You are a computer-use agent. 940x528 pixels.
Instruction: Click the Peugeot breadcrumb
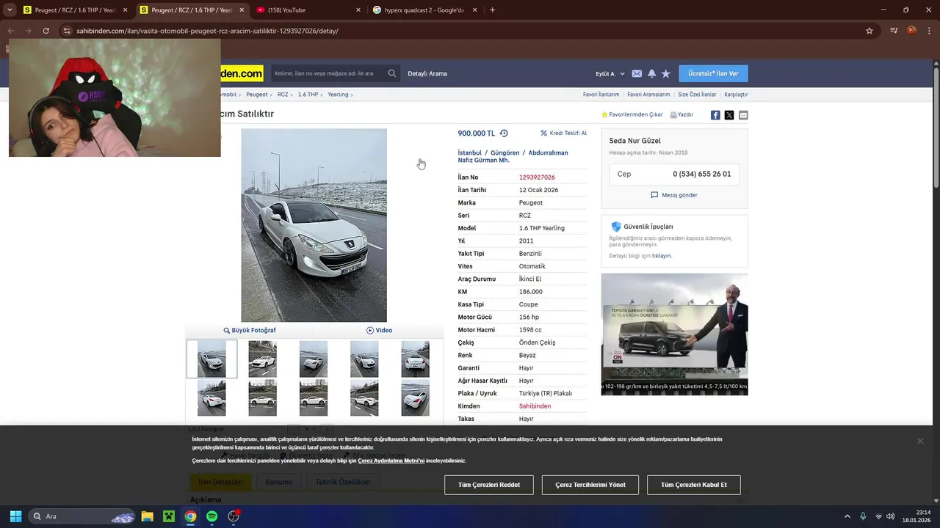pyautogui.click(x=257, y=95)
